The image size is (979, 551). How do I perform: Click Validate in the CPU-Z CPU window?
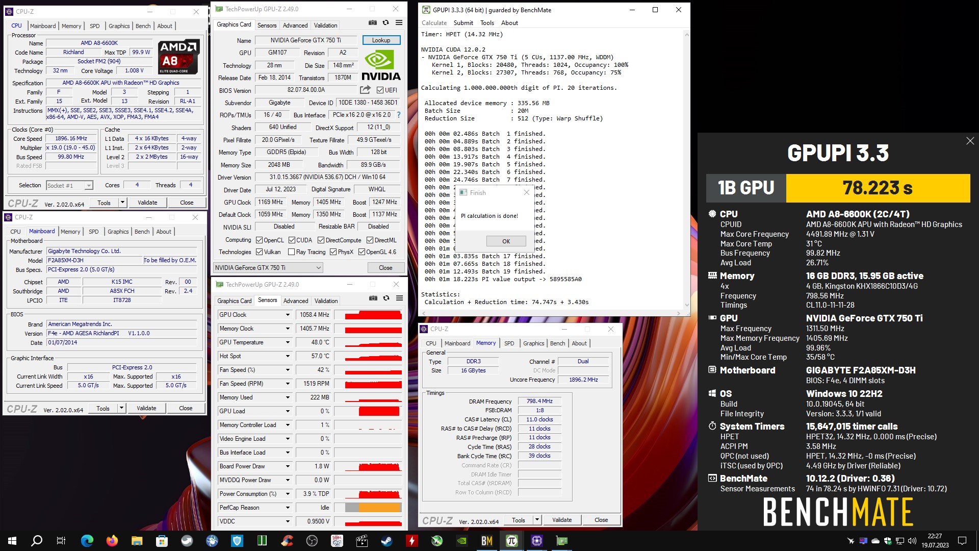147,203
